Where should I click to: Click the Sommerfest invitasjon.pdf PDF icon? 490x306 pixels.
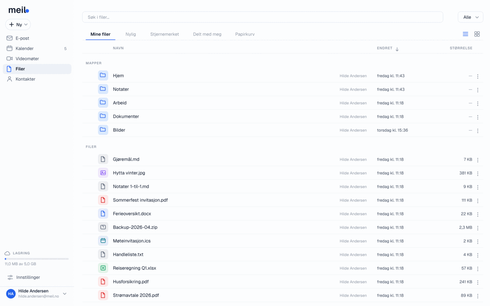coord(103,200)
